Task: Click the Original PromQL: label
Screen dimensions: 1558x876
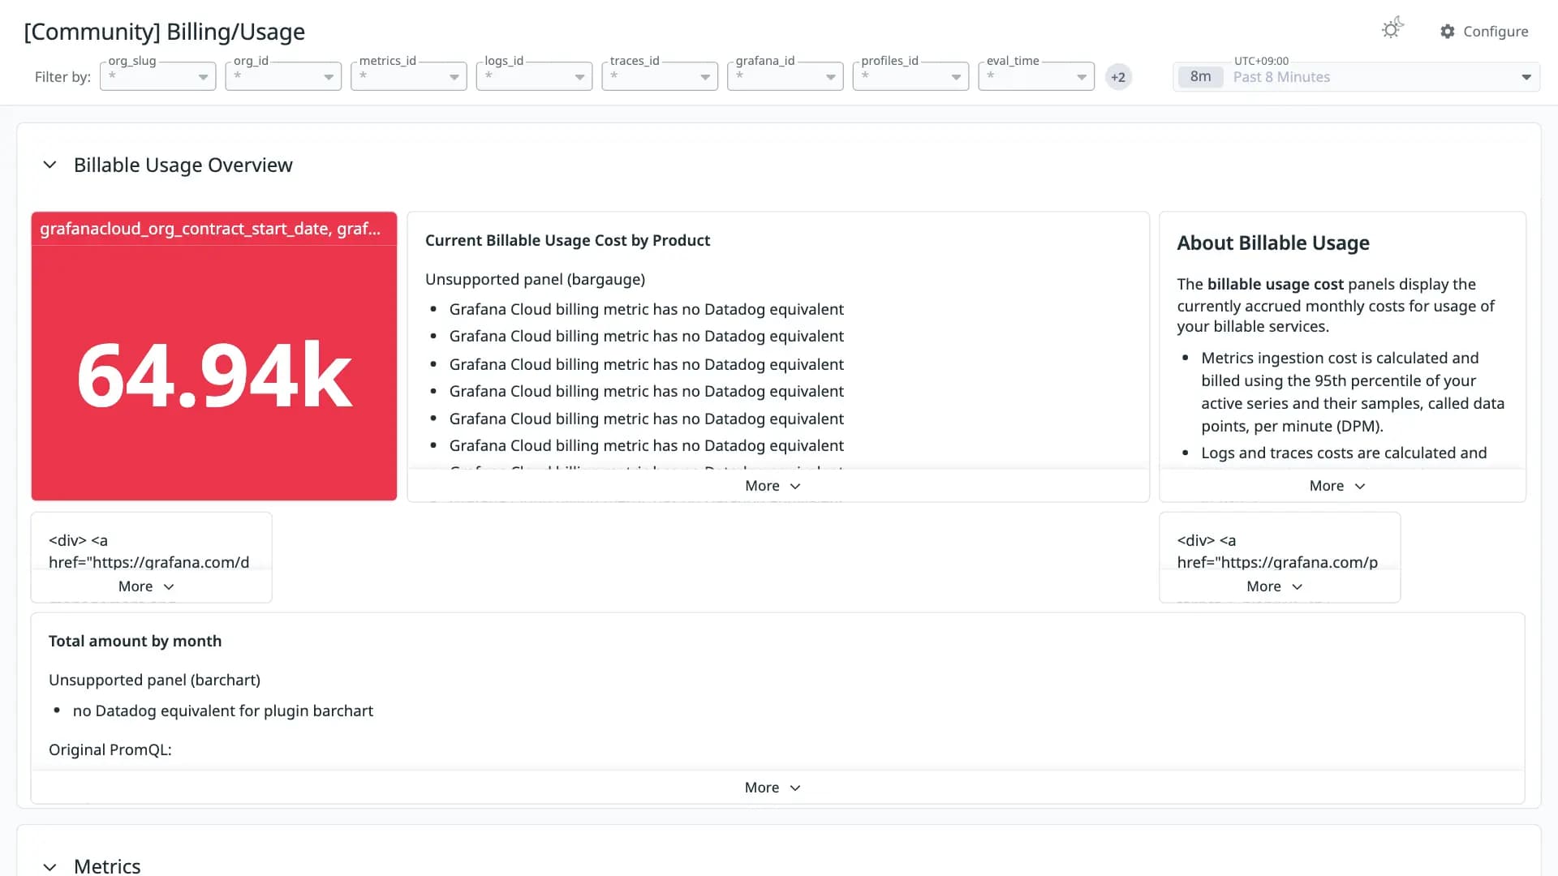Action: click(110, 749)
